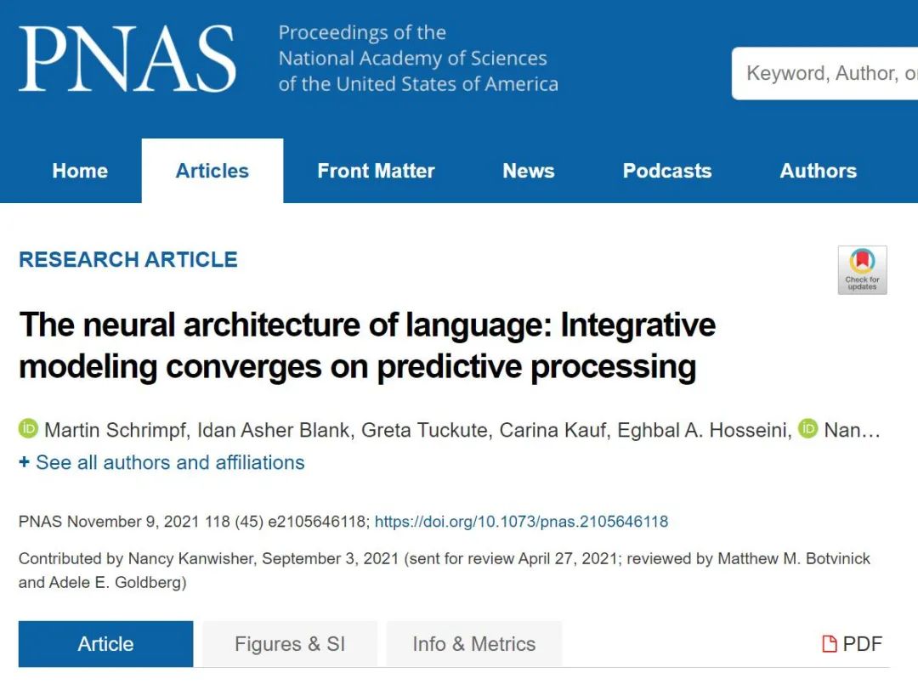Open the Info & Metrics tab
918x684 pixels.
474,643
